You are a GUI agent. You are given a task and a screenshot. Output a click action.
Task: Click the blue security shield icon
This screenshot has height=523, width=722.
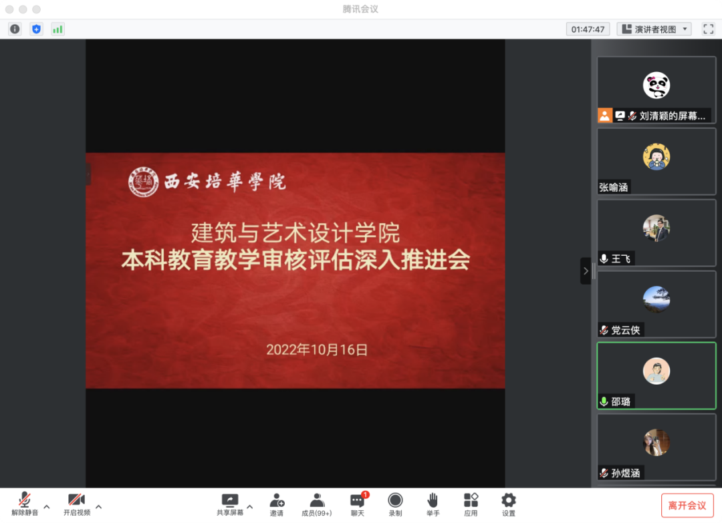pos(36,29)
